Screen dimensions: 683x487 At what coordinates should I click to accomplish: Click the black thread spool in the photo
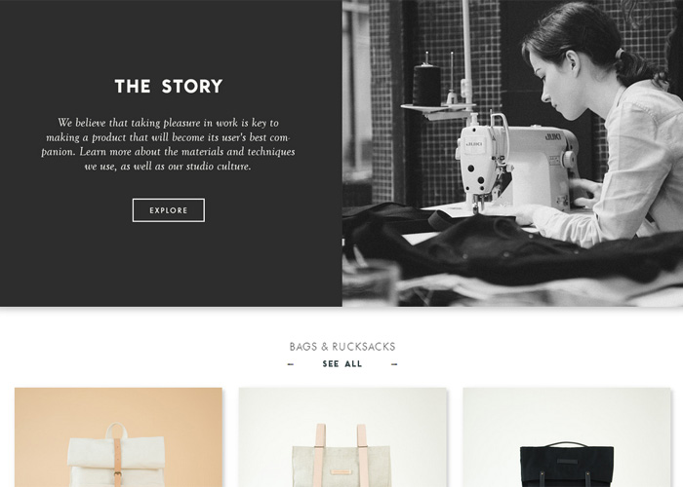click(x=426, y=85)
